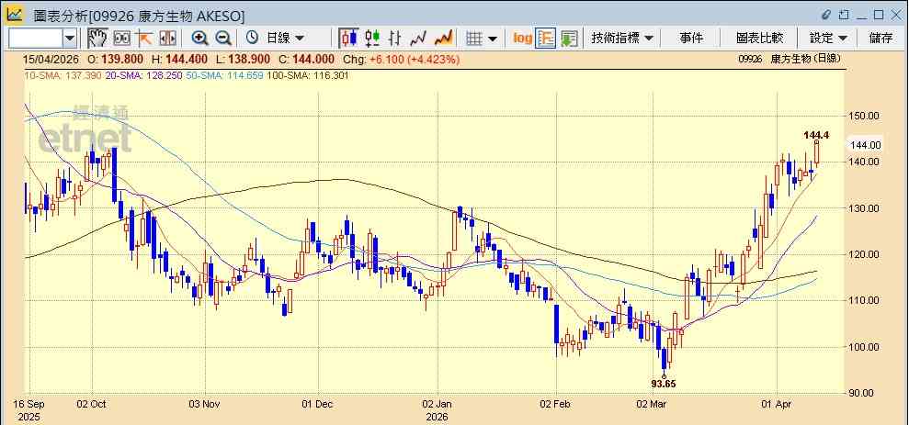Click the C: 144.000 close price value
The height and width of the screenshot is (425, 909).
click(x=307, y=59)
